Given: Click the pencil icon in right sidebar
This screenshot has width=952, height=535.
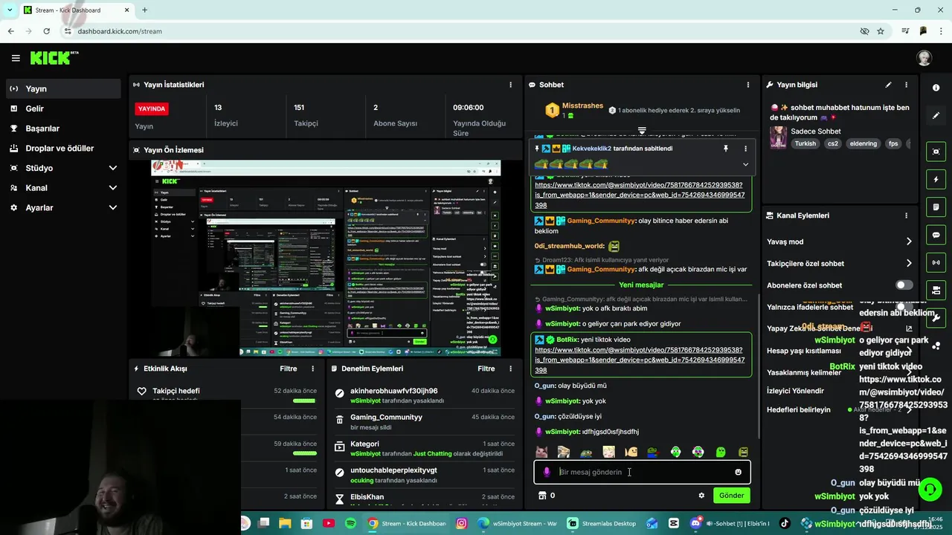Looking at the screenshot, I should (936, 116).
